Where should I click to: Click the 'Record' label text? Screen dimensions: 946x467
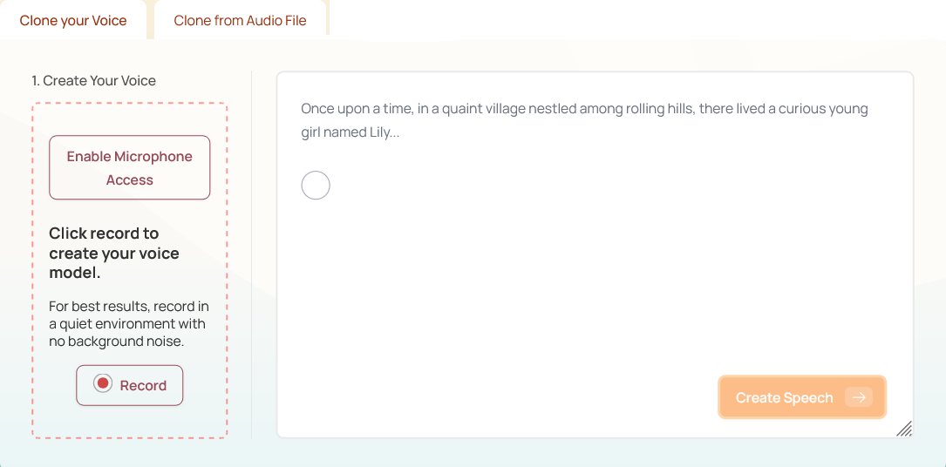[x=143, y=386]
